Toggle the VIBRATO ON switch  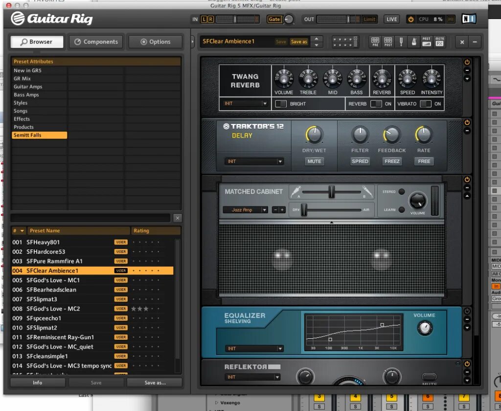[426, 103]
